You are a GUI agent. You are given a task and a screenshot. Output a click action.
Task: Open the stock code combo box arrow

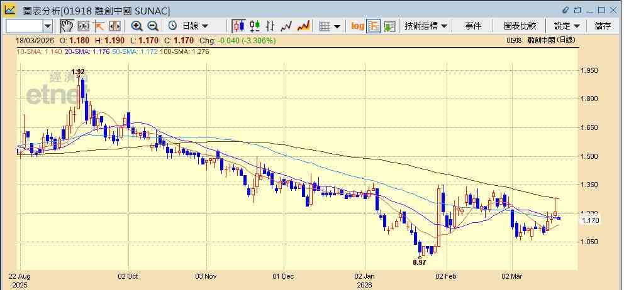pos(48,26)
